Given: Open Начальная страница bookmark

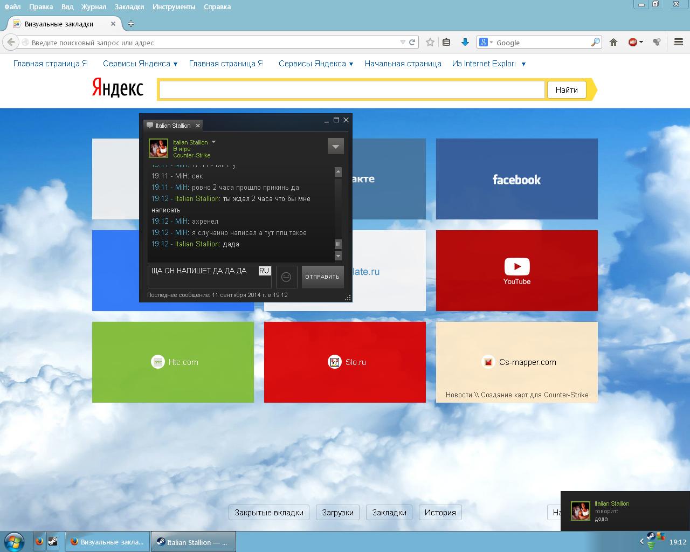Looking at the screenshot, I should pos(403,64).
